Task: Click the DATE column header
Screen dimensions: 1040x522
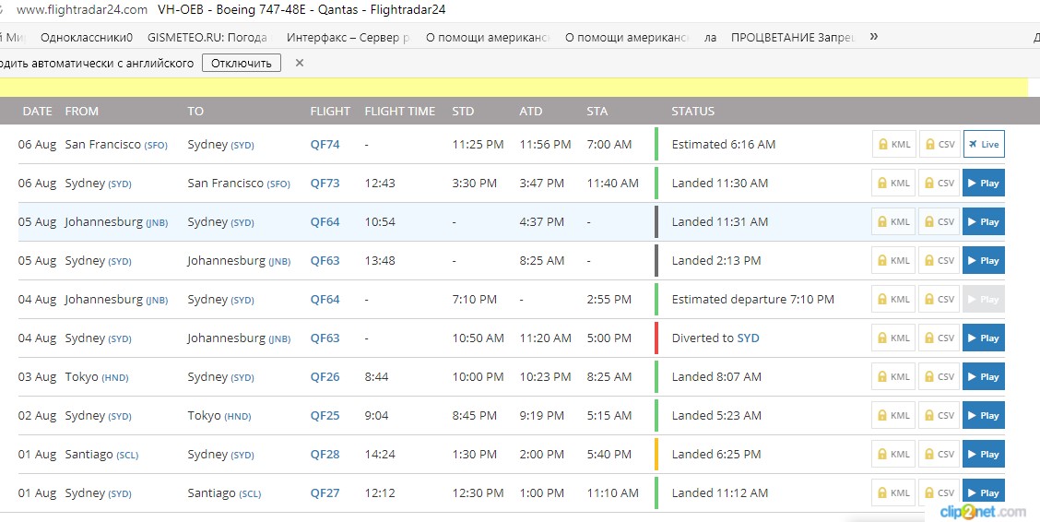Action: [x=37, y=112]
